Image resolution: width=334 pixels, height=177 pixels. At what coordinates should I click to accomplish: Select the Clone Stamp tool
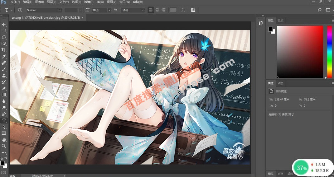coord(4,76)
